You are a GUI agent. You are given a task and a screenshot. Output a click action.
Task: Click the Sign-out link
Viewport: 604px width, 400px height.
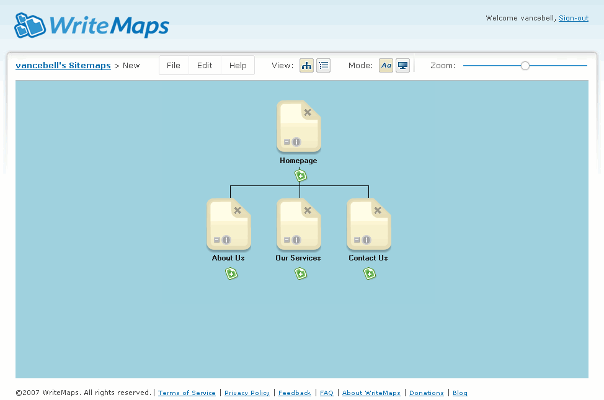574,18
